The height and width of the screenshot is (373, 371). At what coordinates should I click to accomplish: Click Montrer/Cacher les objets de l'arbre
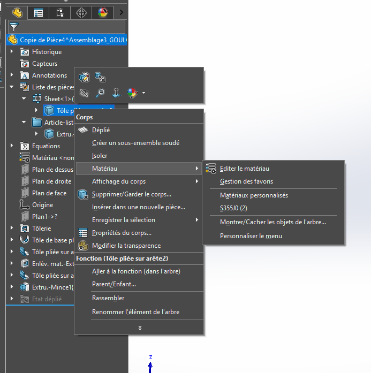pos(272,222)
